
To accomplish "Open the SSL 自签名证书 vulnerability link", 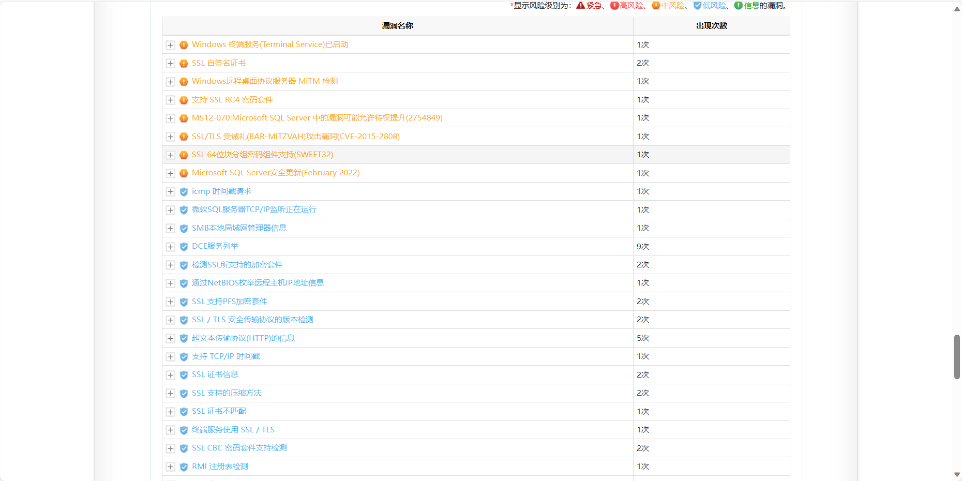I will [x=219, y=63].
